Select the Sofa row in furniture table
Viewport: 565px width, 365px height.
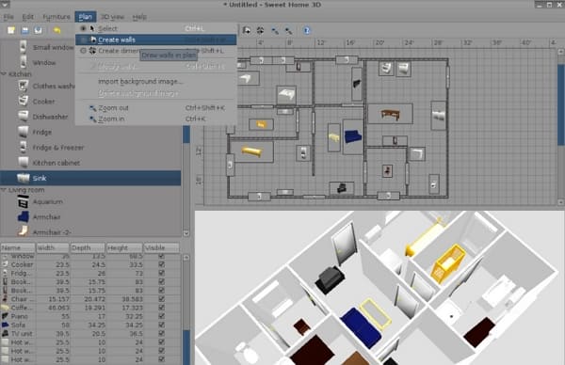point(90,325)
